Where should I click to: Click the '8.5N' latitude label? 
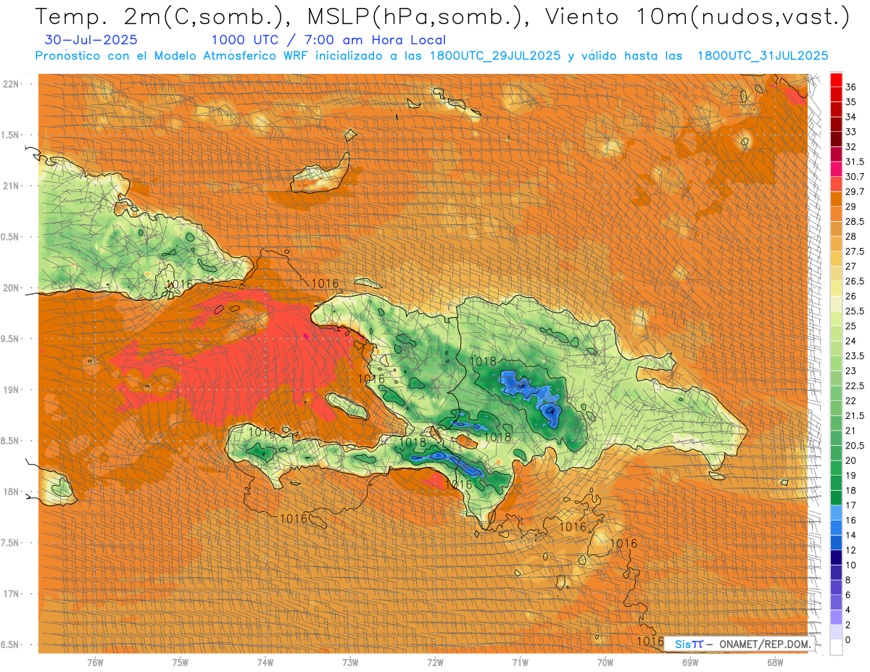(x=11, y=441)
